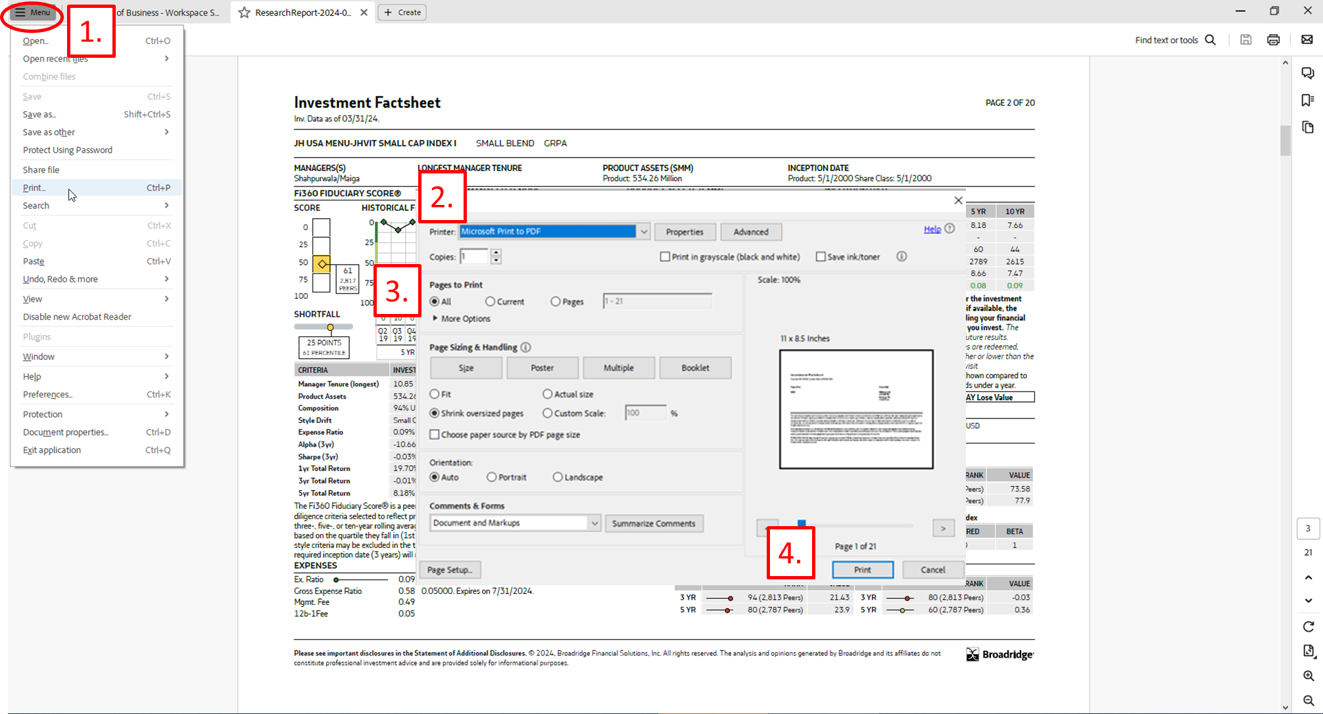Open Preferences... from the menu

click(96, 395)
